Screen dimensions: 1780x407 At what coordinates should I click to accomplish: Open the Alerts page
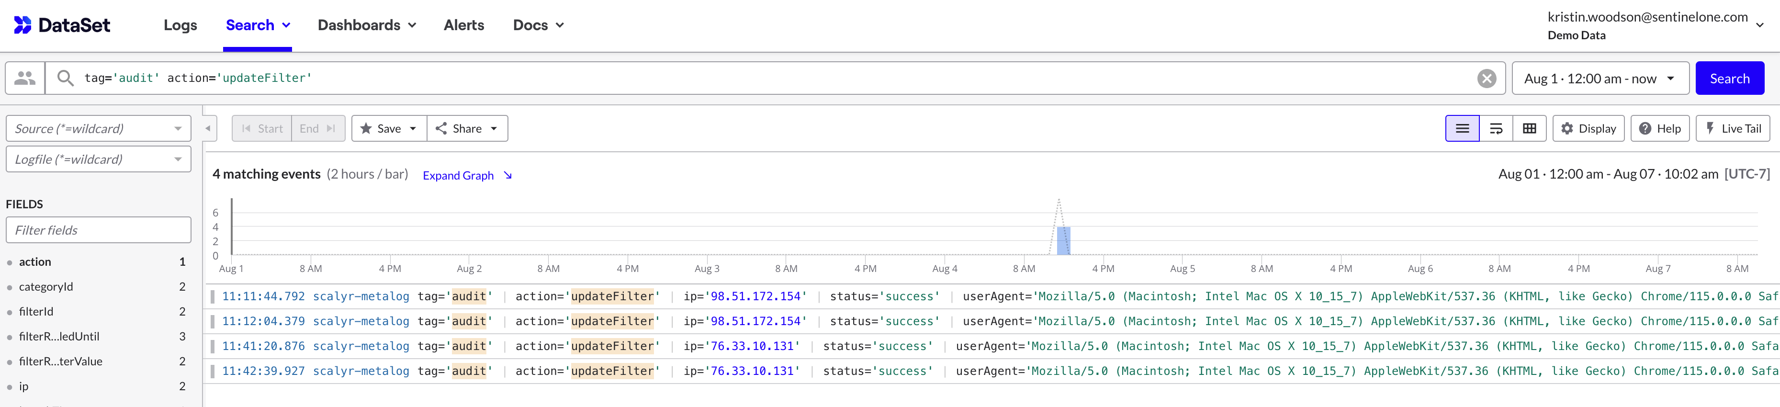[463, 25]
